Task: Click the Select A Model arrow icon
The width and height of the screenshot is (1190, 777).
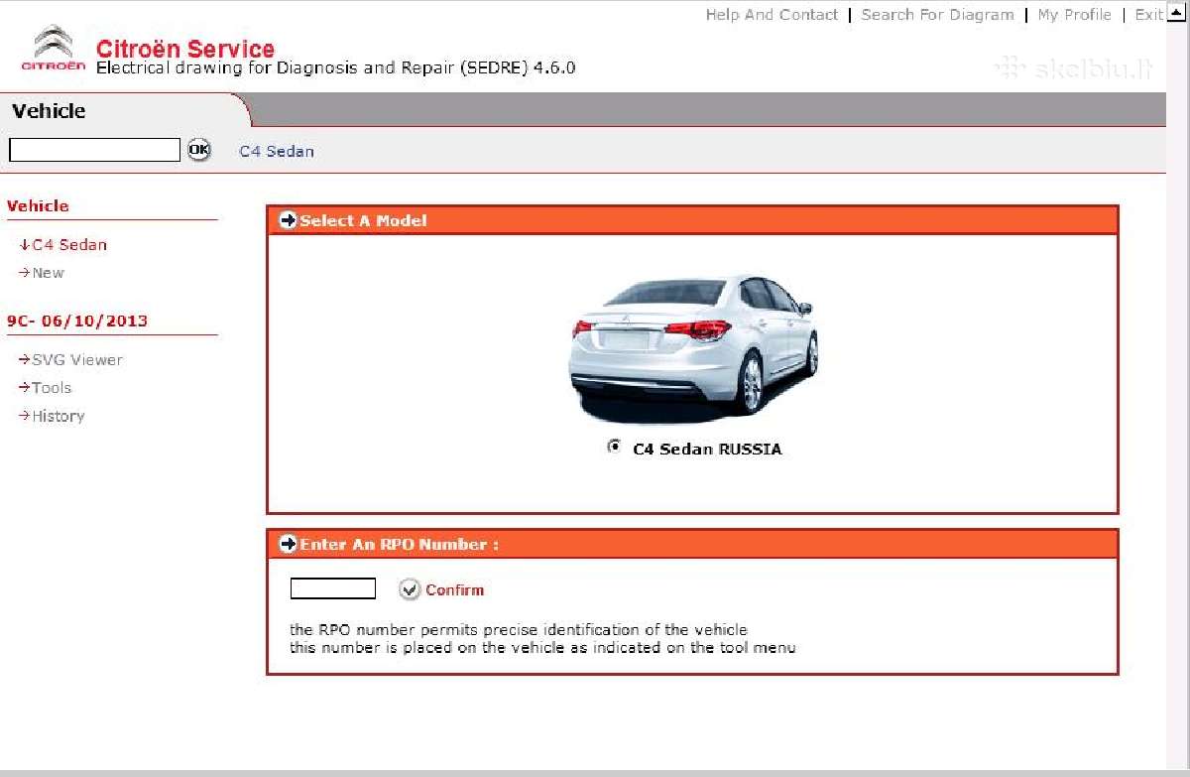Action: click(x=289, y=220)
